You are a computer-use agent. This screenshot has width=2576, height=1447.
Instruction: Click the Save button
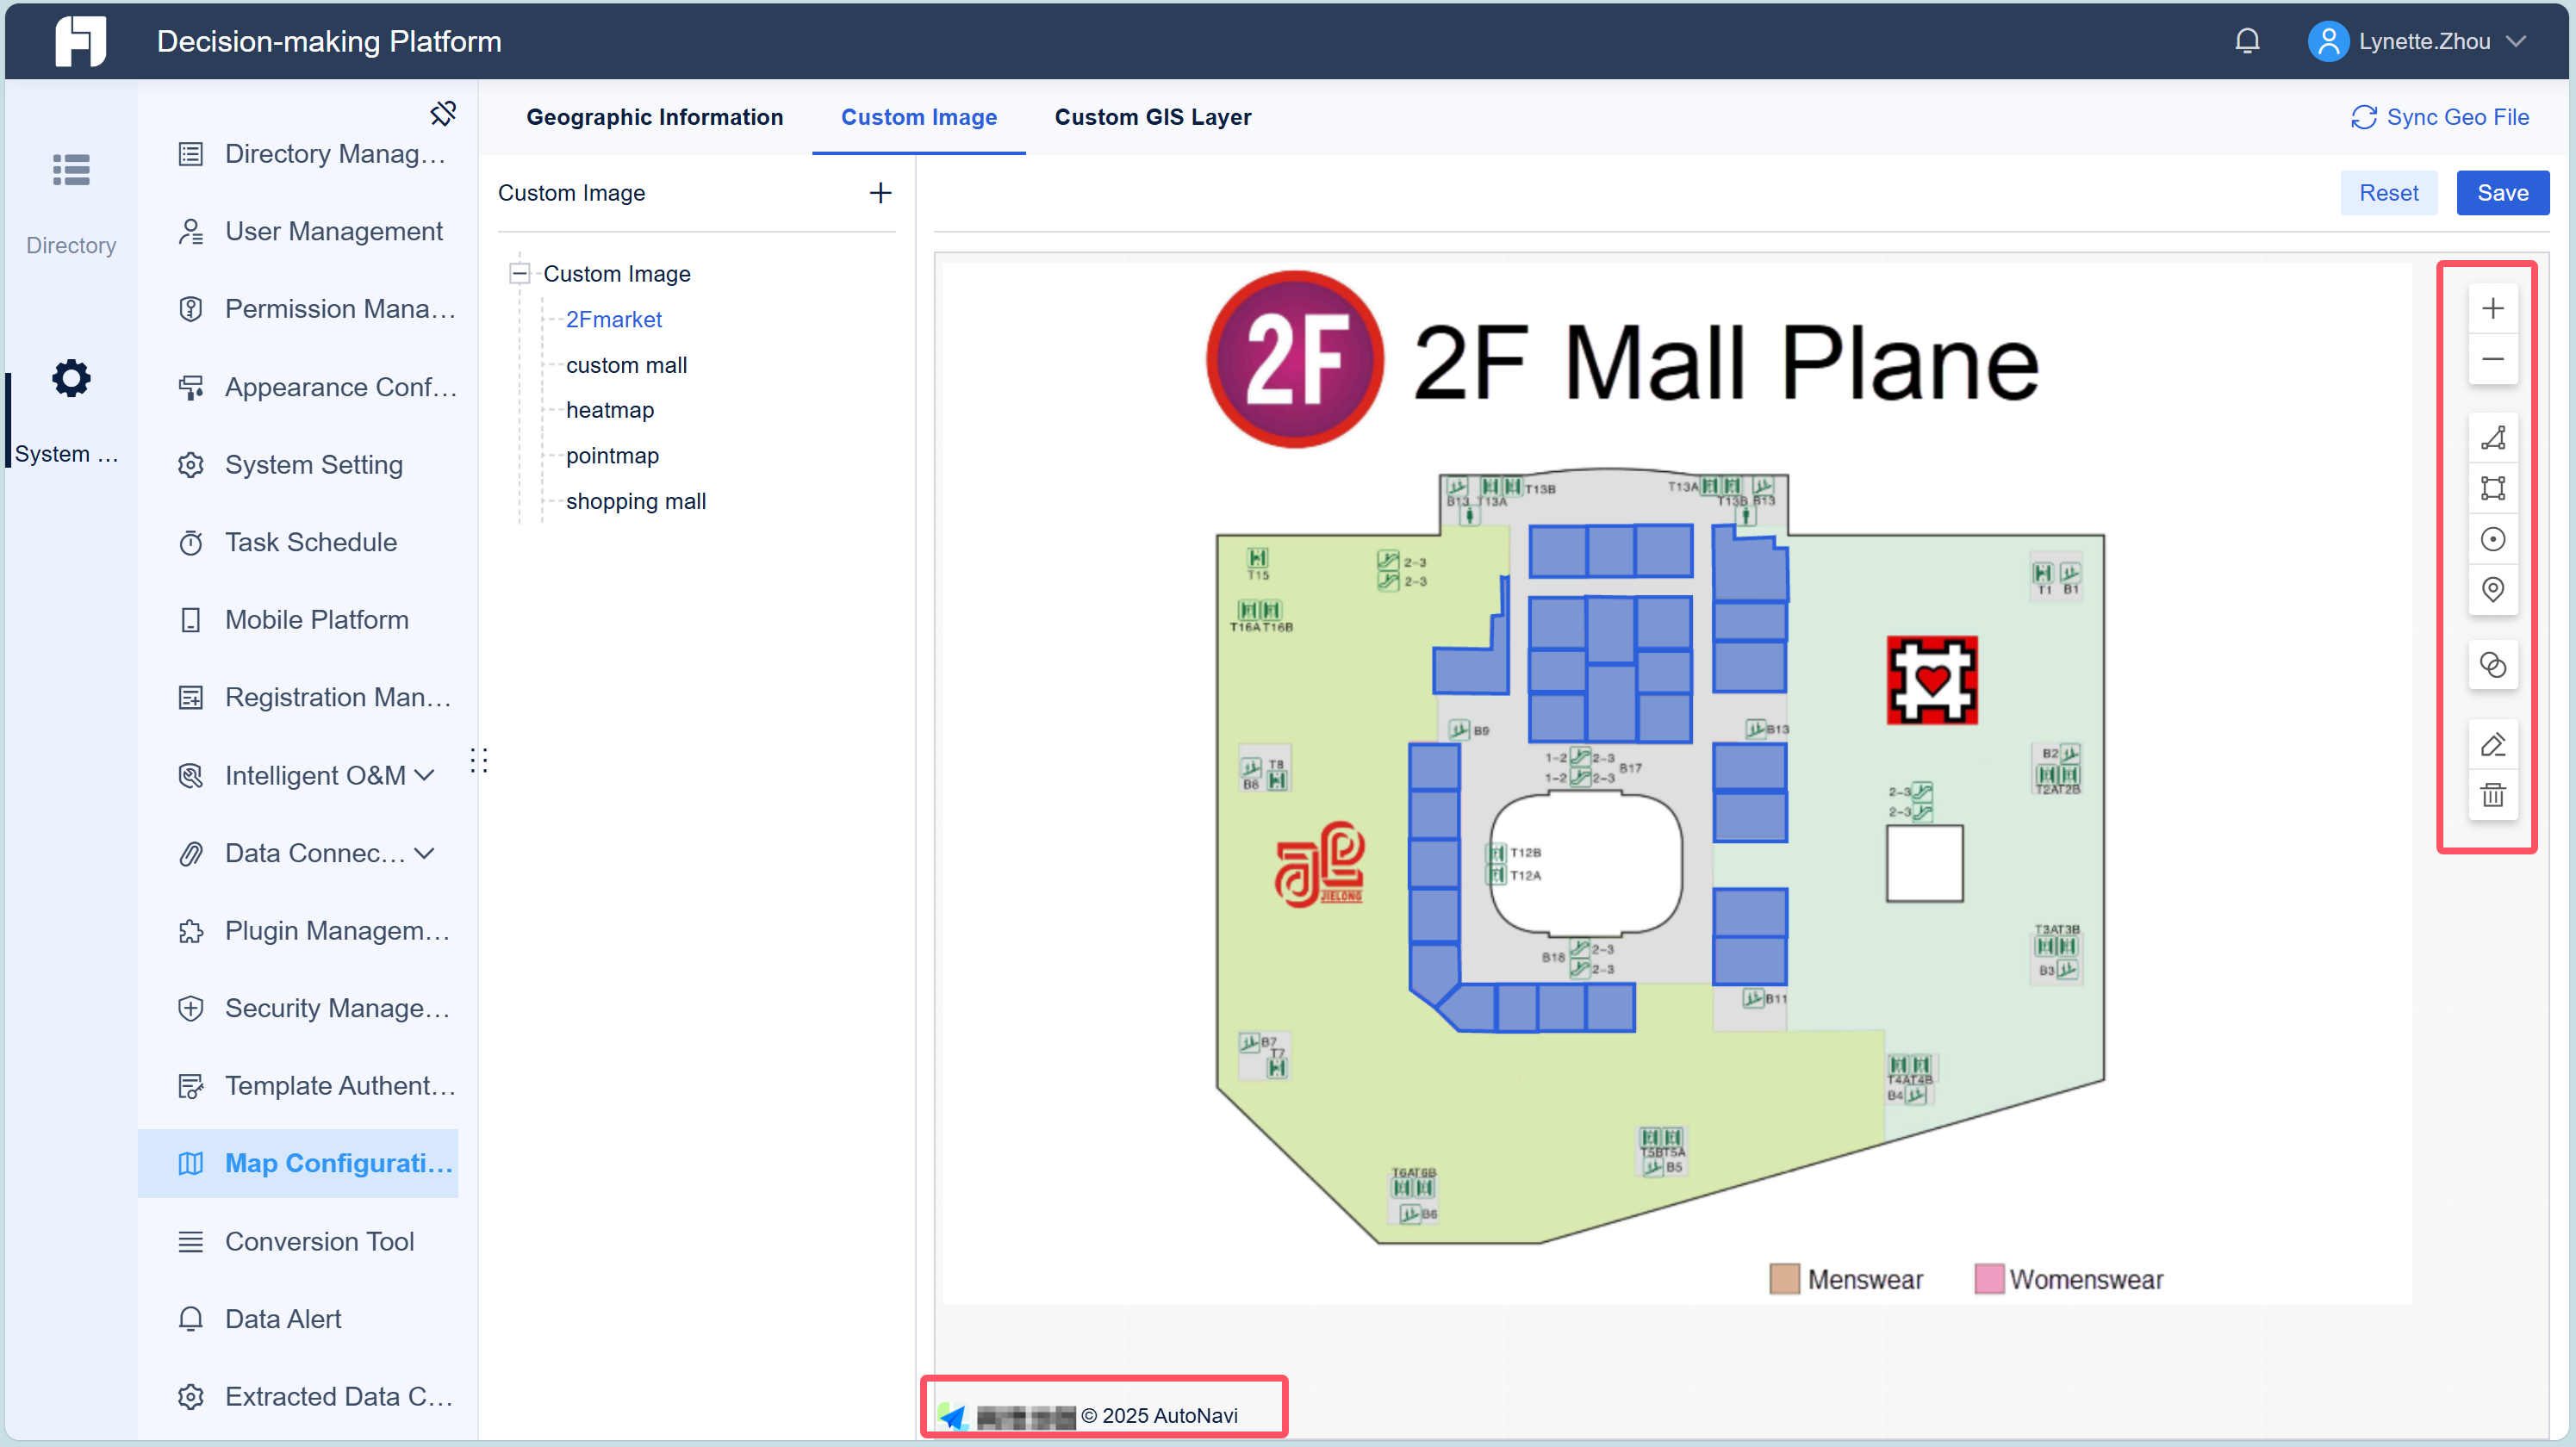point(2502,193)
